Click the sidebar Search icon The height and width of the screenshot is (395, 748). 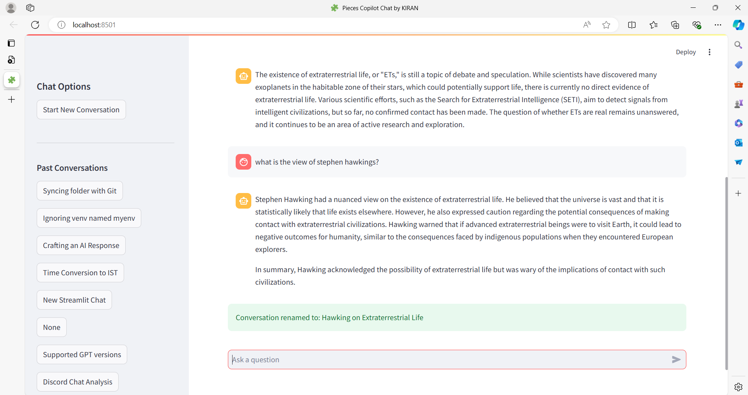pyautogui.click(x=738, y=45)
